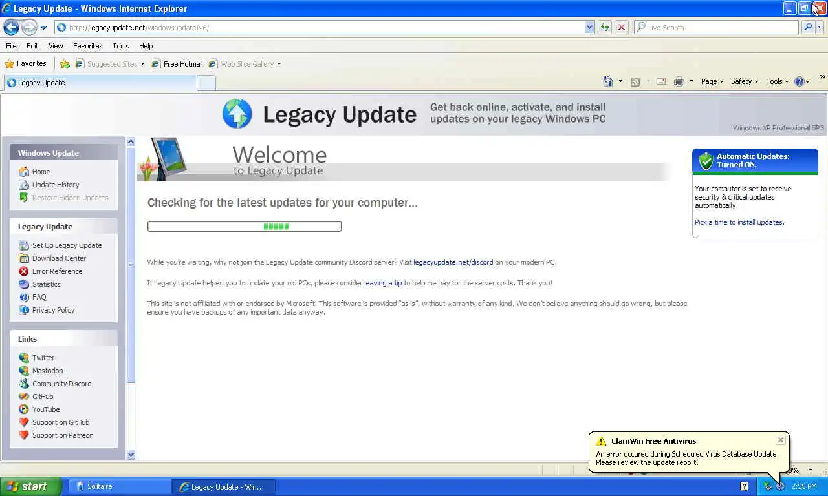Image resolution: width=828 pixels, height=496 pixels.
Task: Click the Error Reference red X icon
Action: (24, 271)
